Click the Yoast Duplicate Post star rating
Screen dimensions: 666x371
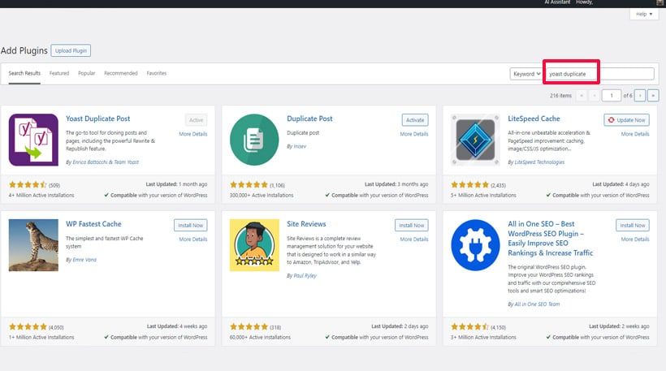point(28,184)
